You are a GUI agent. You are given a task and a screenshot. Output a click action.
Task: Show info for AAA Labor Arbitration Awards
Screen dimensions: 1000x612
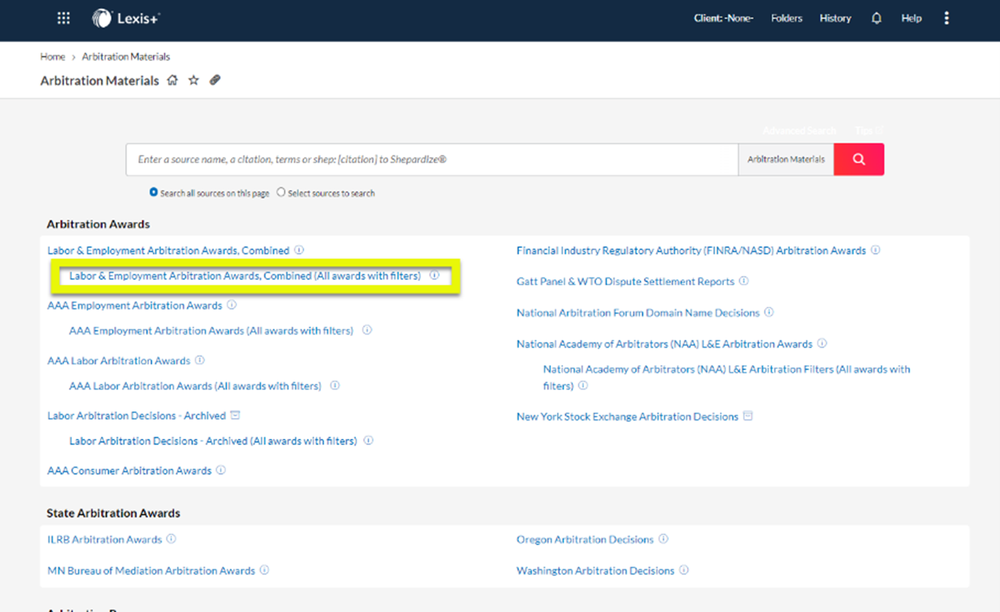pos(199,360)
